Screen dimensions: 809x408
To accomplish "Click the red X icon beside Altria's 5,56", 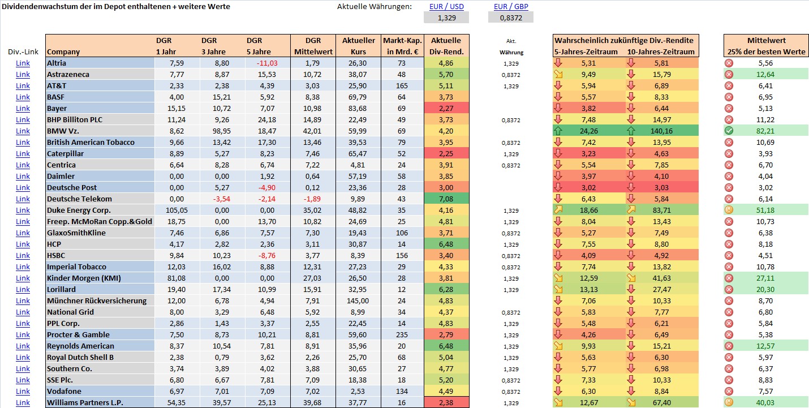I will pyautogui.click(x=729, y=63).
